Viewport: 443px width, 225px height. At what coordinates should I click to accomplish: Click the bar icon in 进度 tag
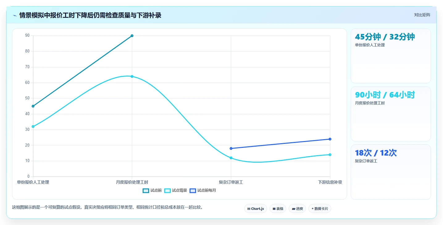(294, 209)
